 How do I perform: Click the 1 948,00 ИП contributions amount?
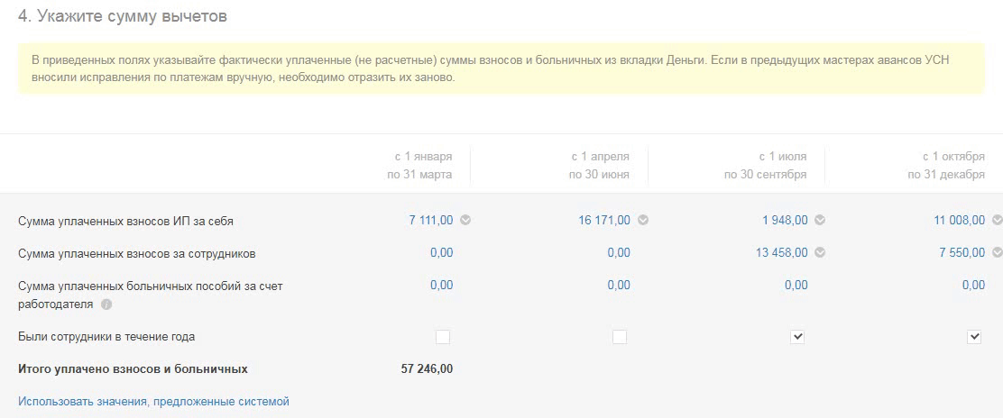tap(785, 220)
